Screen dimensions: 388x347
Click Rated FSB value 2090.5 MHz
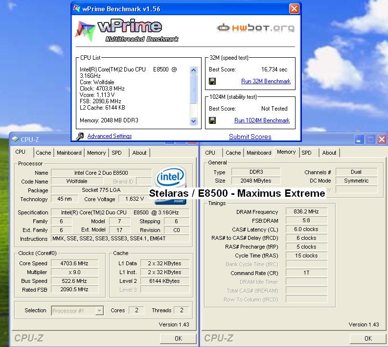pos(74,289)
